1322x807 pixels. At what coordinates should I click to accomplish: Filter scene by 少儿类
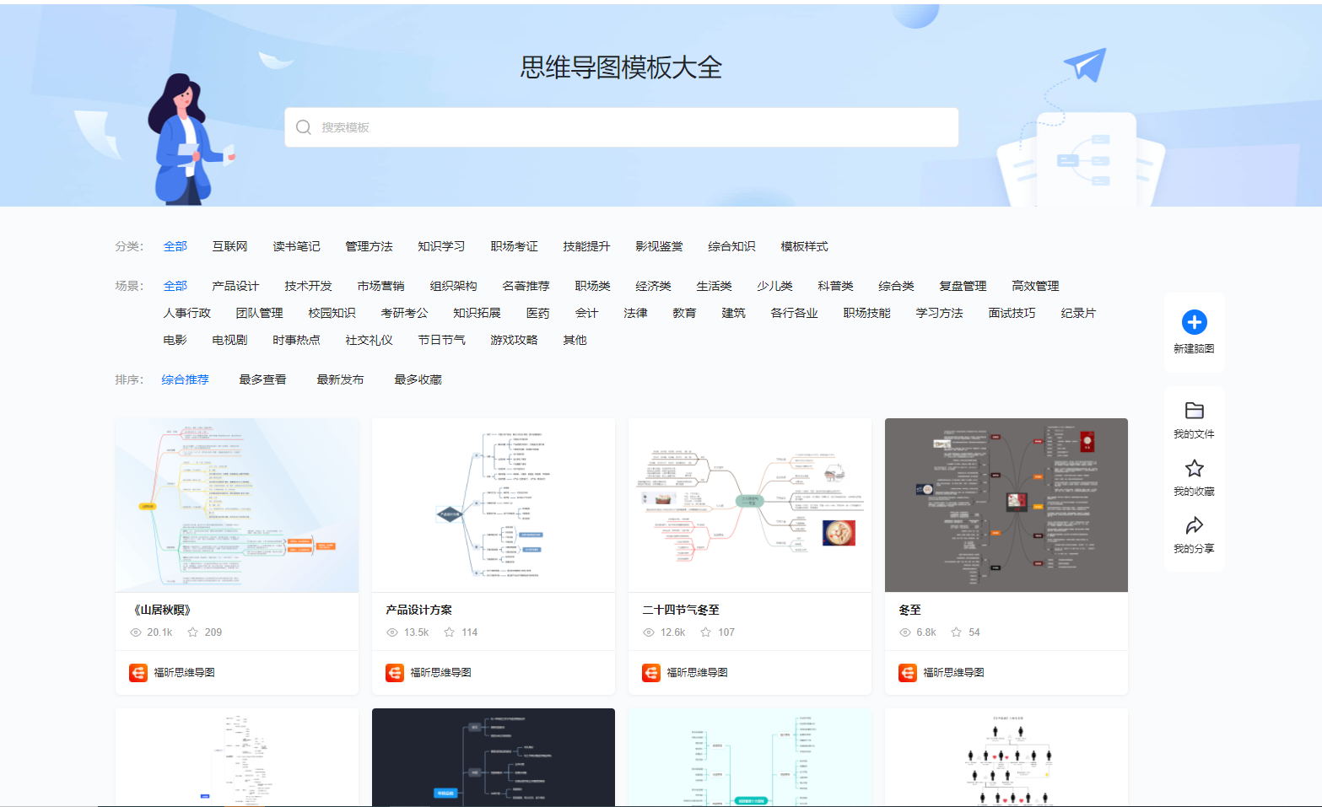pos(775,286)
